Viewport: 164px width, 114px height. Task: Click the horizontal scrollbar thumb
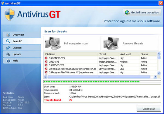coord(99,77)
